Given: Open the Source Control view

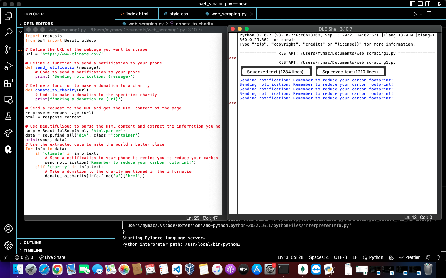Looking at the screenshot, I should (8, 49).
